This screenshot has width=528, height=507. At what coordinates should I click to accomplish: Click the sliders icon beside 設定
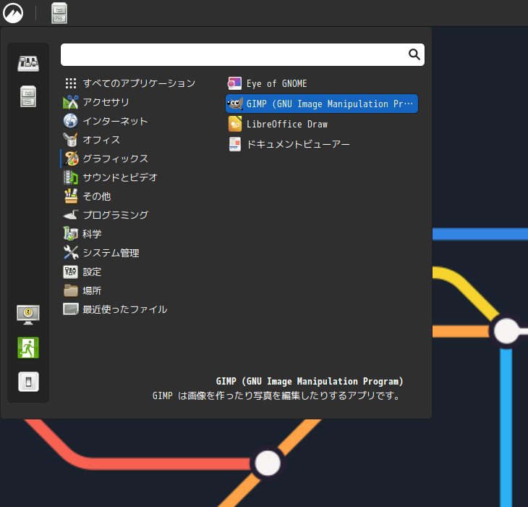point(71,272)
